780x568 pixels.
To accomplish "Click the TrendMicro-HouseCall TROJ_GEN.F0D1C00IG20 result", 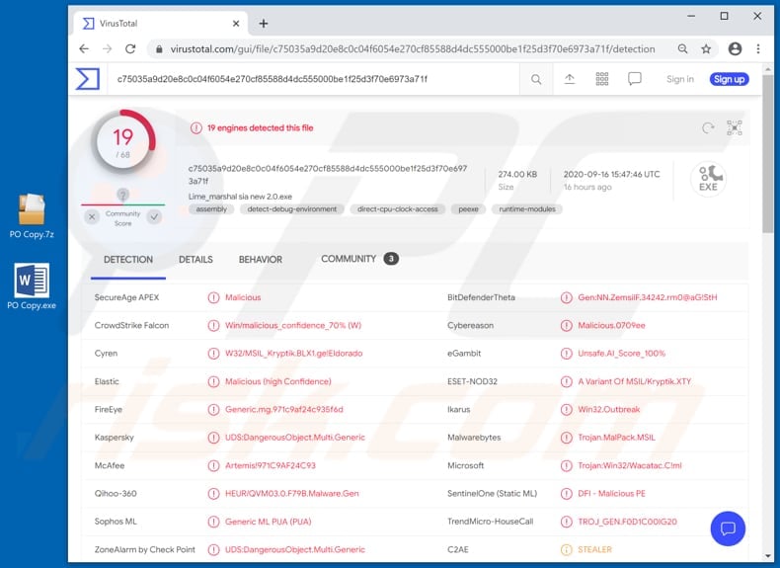I will tap(627, 522).
